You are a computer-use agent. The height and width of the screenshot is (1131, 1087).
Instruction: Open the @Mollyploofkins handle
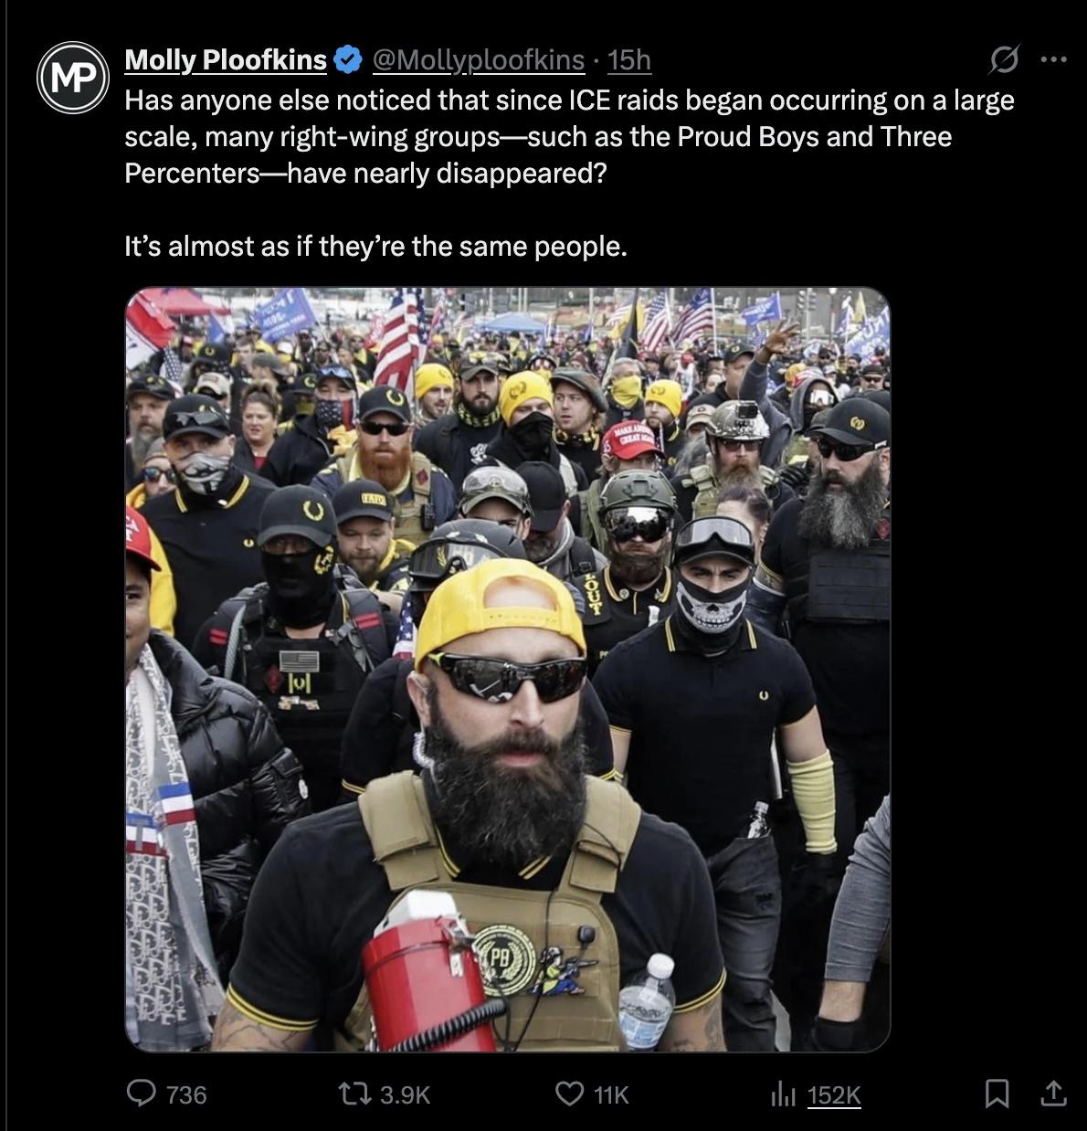[x=479, y=61]
